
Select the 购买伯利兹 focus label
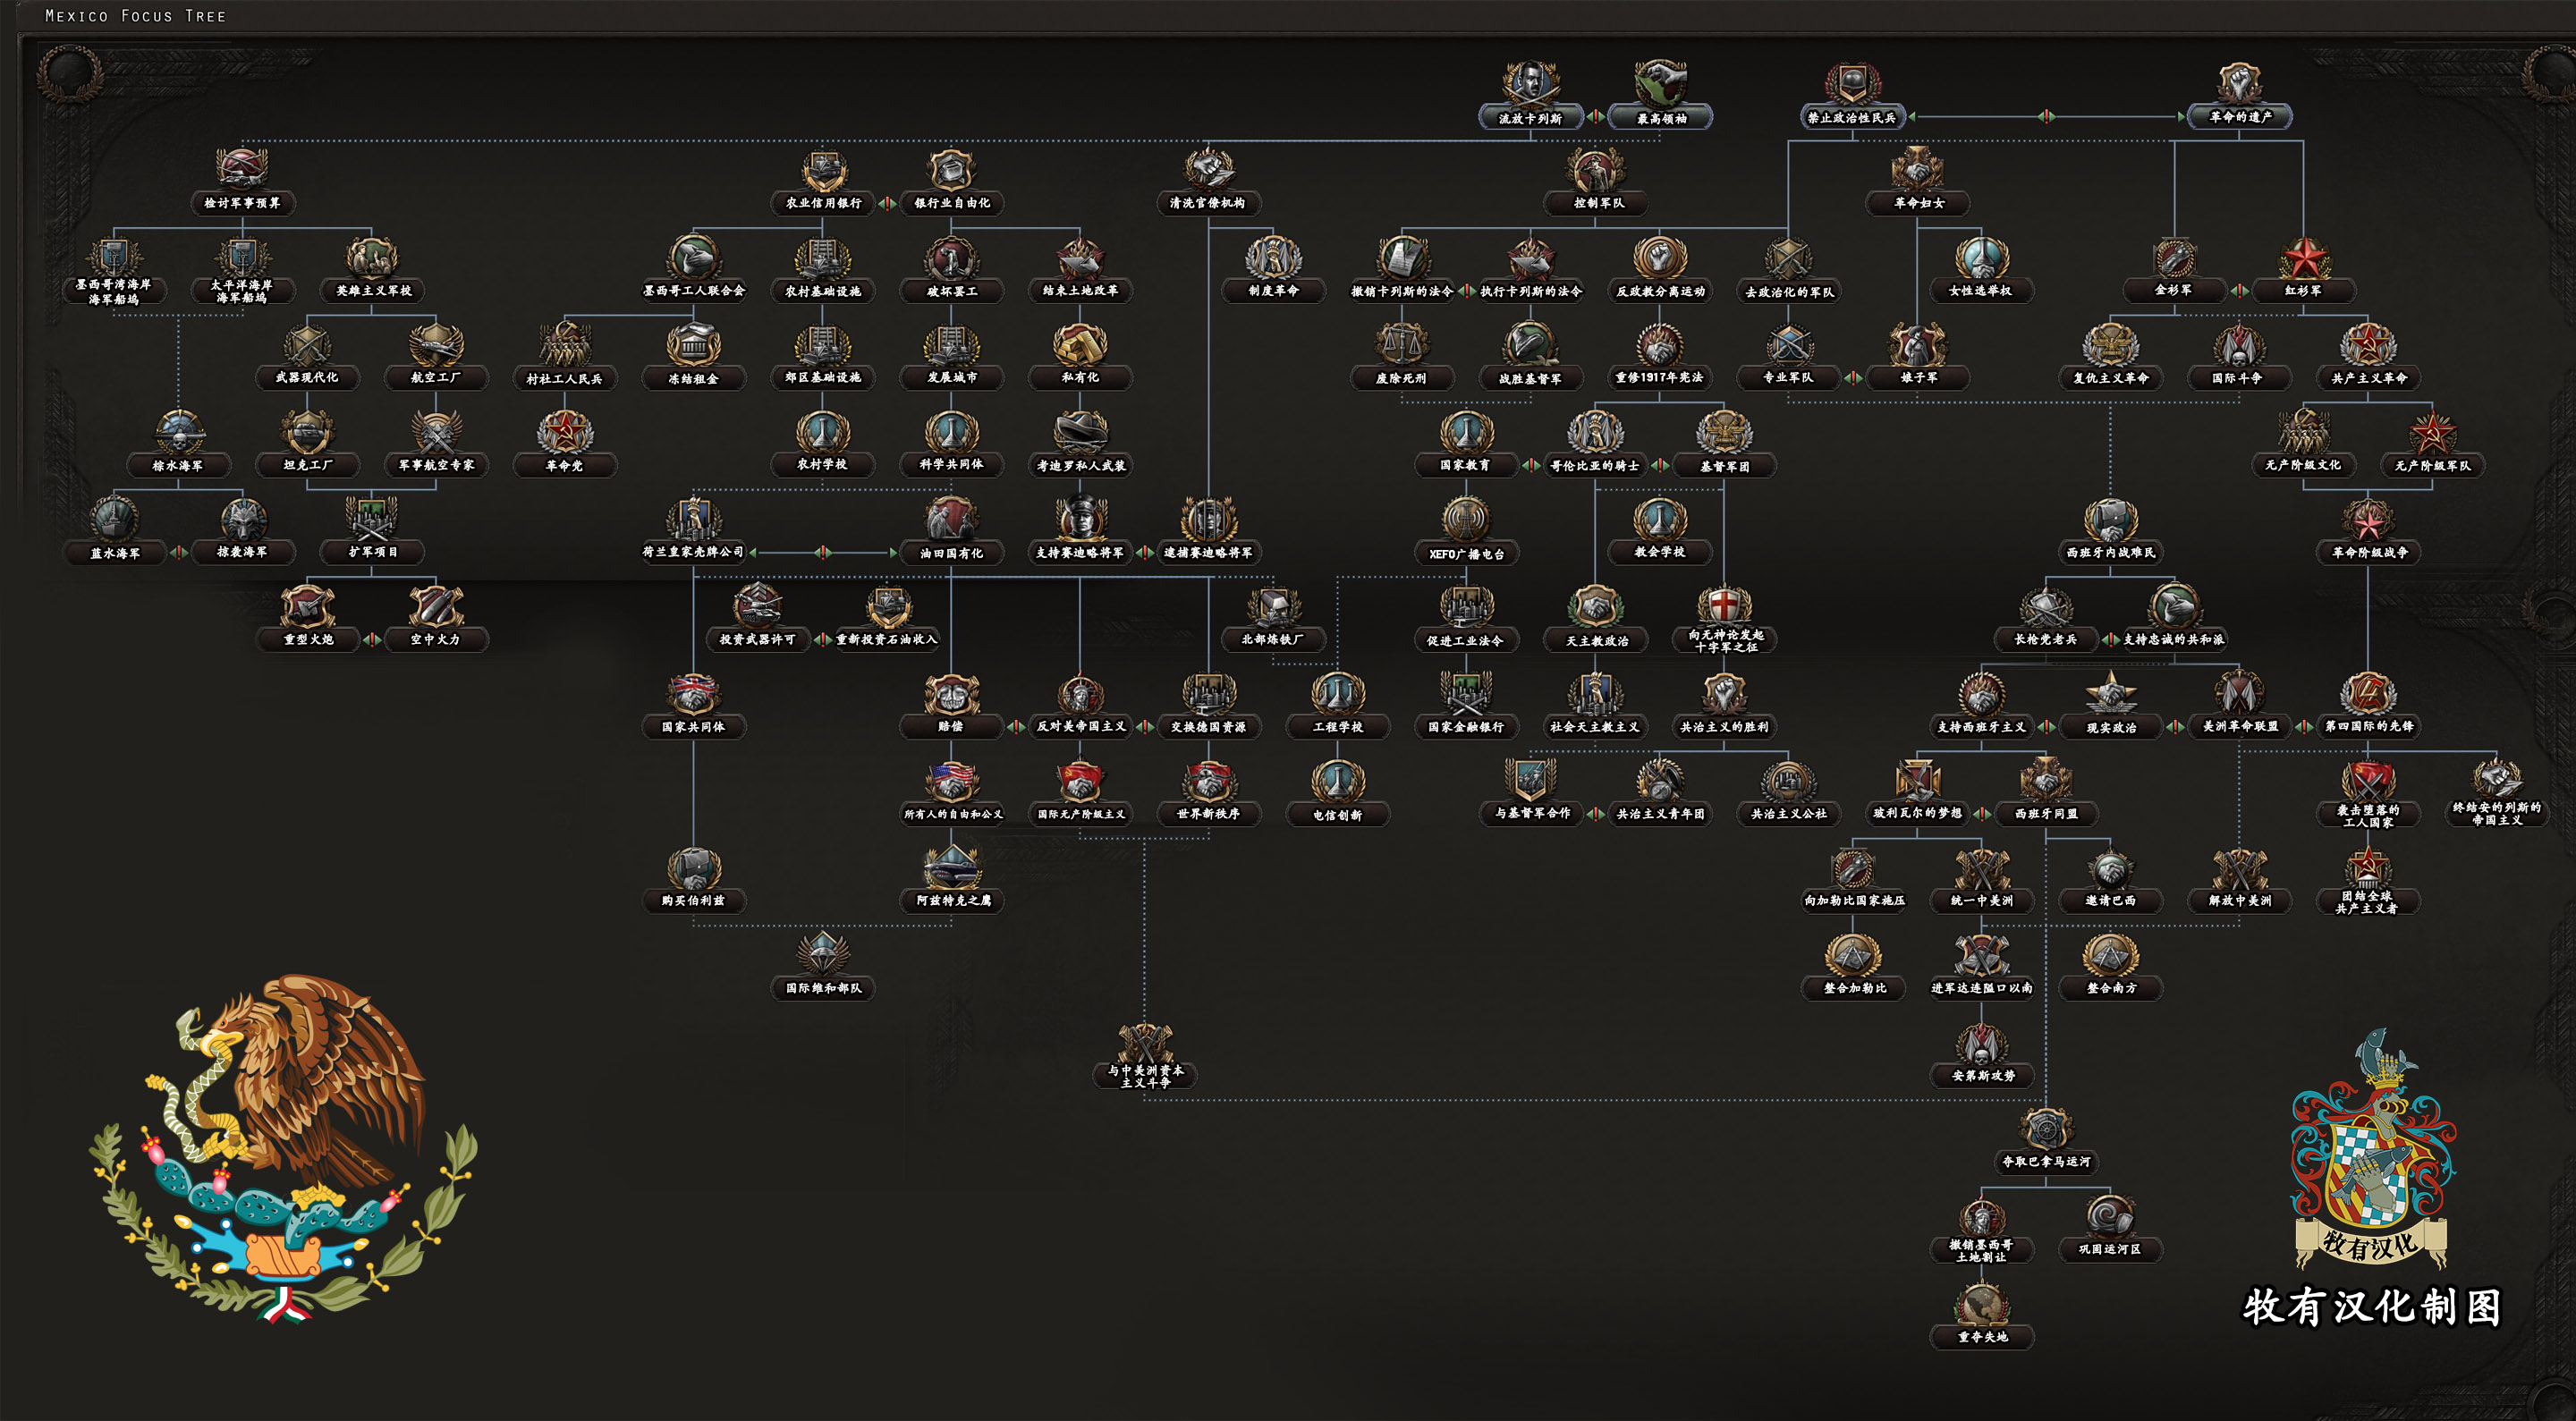pyautogui.click(x=693, y=901)
